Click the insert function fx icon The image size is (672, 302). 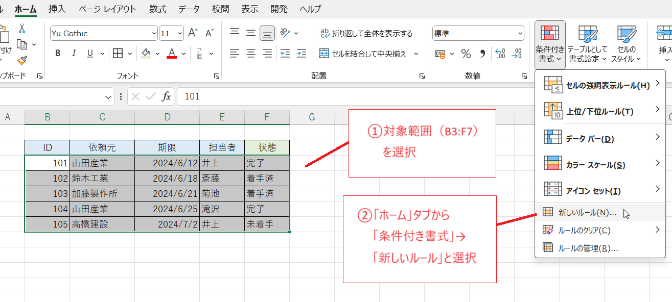pos(166,97)
